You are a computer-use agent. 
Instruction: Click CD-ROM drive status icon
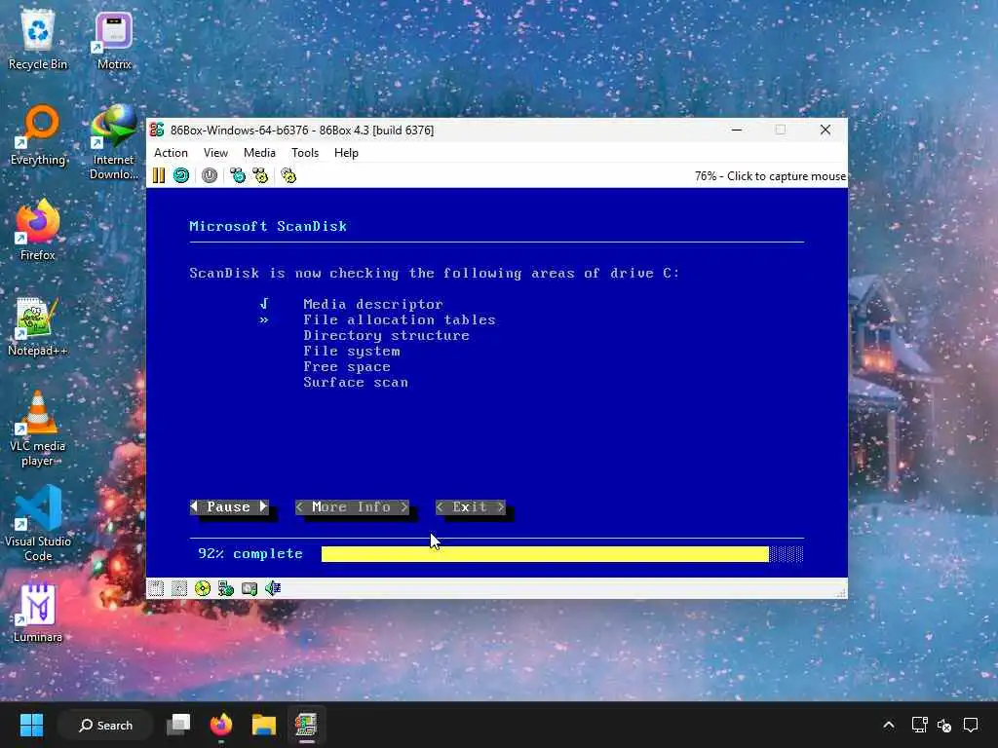tap(203, 588)
